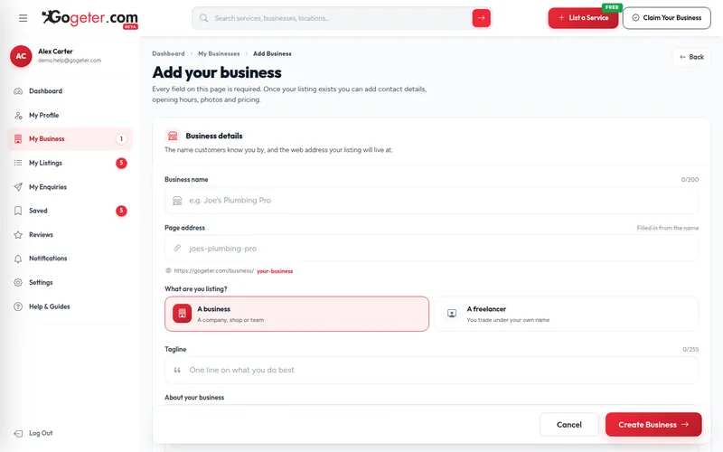Image resolution: width=723 pixels, height=452 pixels.
Task: Select the A freelancer listing option
Action: (567, 314)
